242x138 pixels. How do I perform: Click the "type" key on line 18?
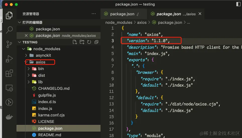133,135
